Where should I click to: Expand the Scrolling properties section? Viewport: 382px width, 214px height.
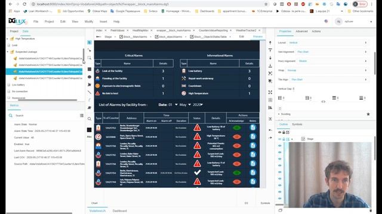pyautogui.click(x=279, y=114)
